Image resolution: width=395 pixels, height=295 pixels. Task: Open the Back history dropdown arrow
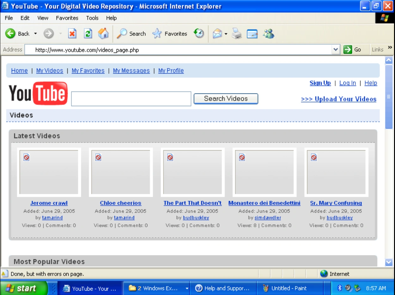pos(35,34)
